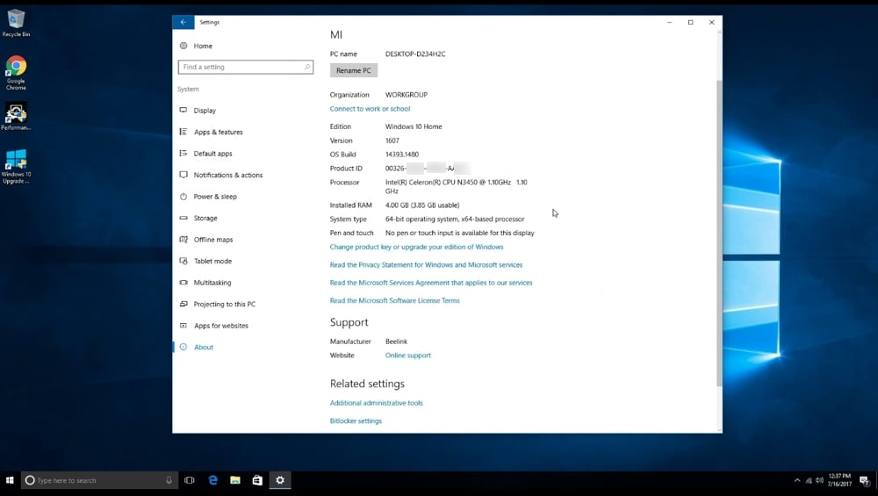The height and width of the screenshot is (496, 878).
Task: Open Home via the gear icon
Action: (184, 46)
